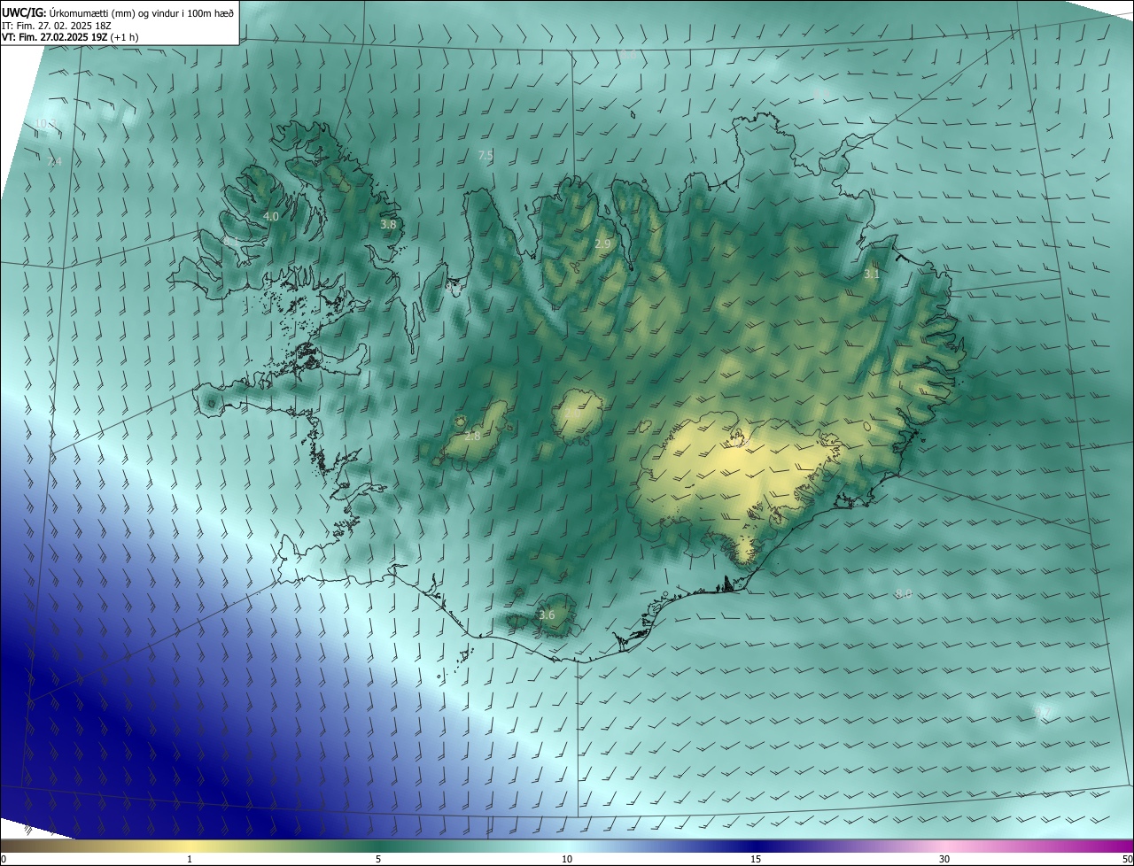Click the 8.0 value over the southeast sea
The height and width of the screenshot is (866, 1134).
(904, 593)
